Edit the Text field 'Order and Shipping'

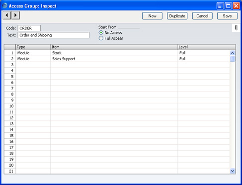coord(54,35)
